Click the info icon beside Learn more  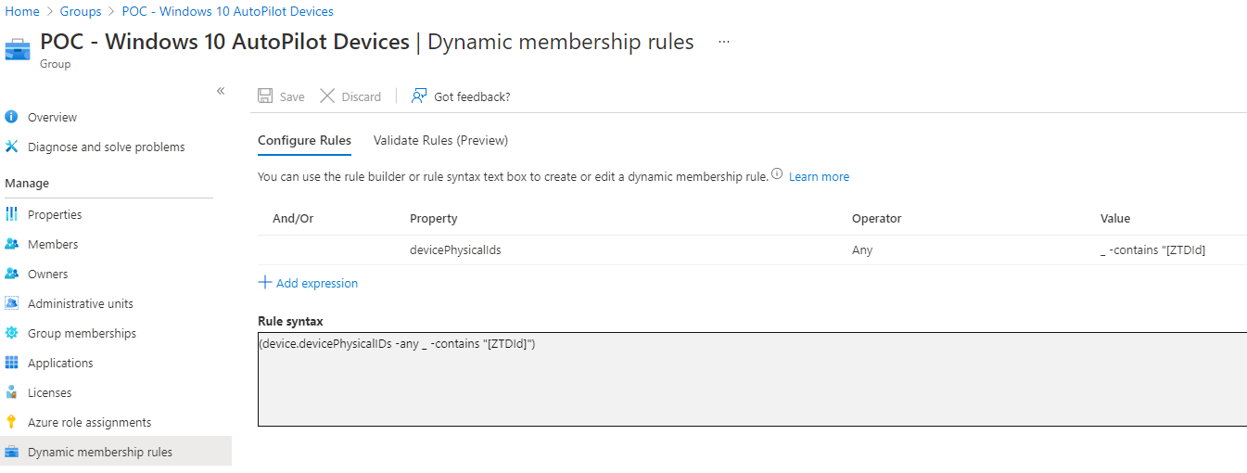[x=777, y=174]
